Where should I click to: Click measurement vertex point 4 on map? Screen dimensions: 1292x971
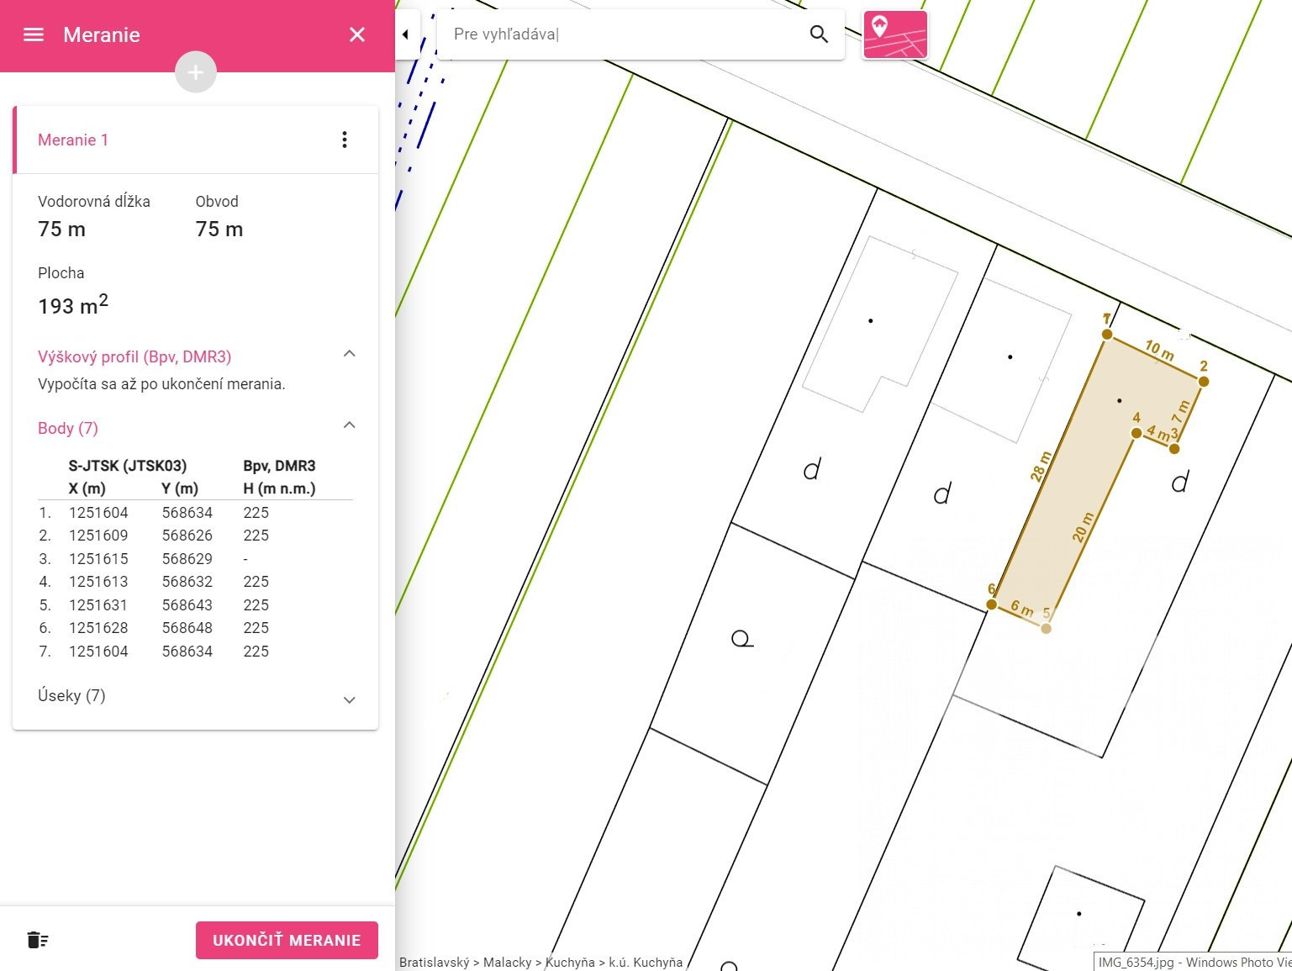(1136, 433)
